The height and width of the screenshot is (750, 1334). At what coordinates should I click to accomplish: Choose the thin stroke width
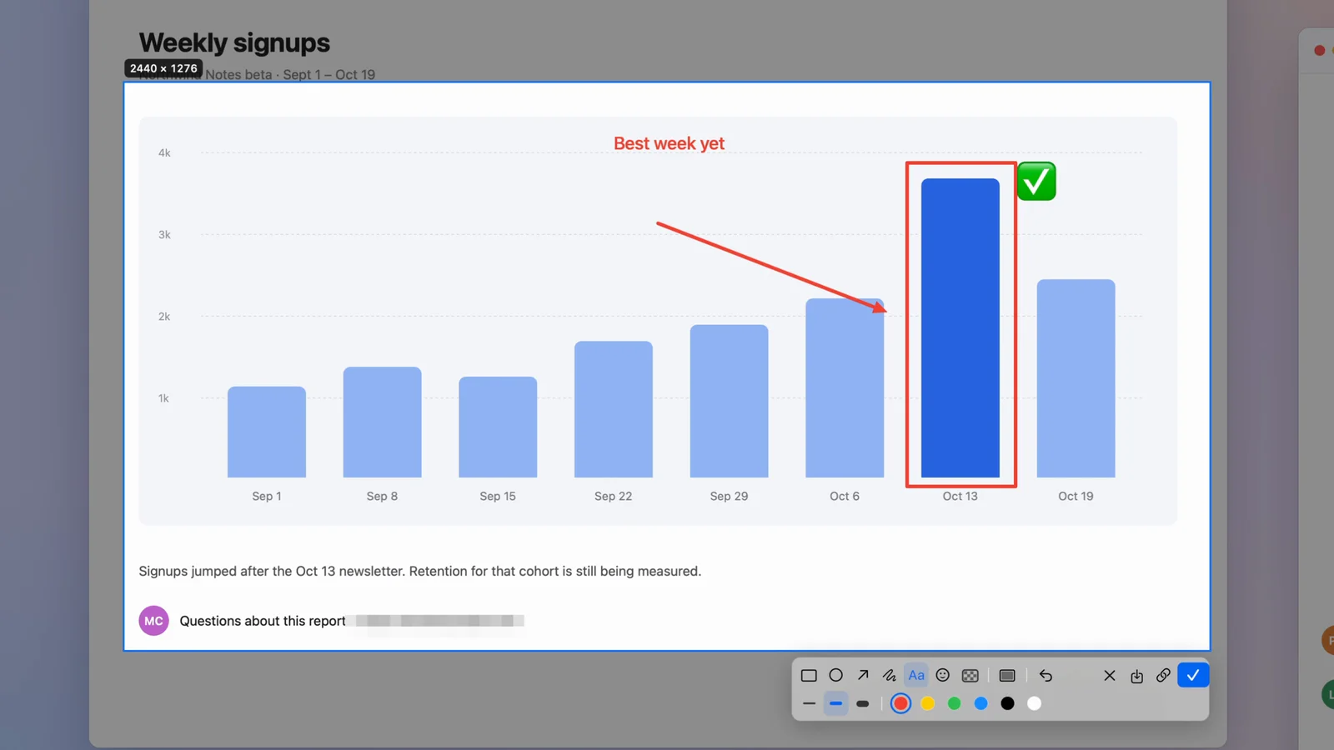tap(809, 704)
